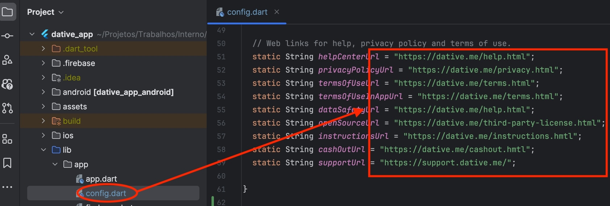Collapse the lib folder
This screenshot has height=206, width=610.
tap(43, 150)
